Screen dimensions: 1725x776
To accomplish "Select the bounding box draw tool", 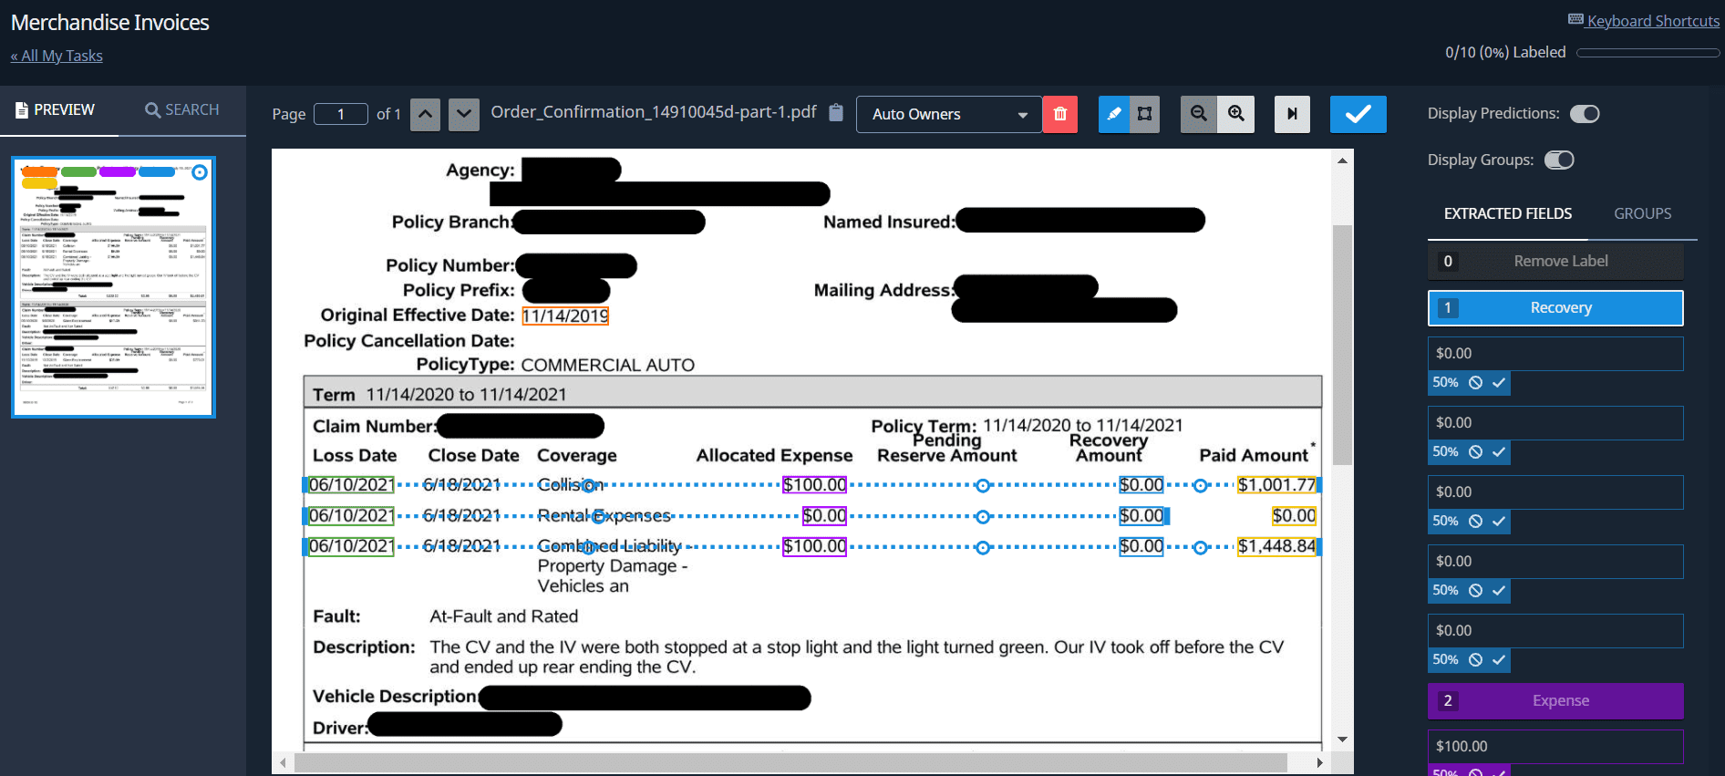I will (1145, 114).
